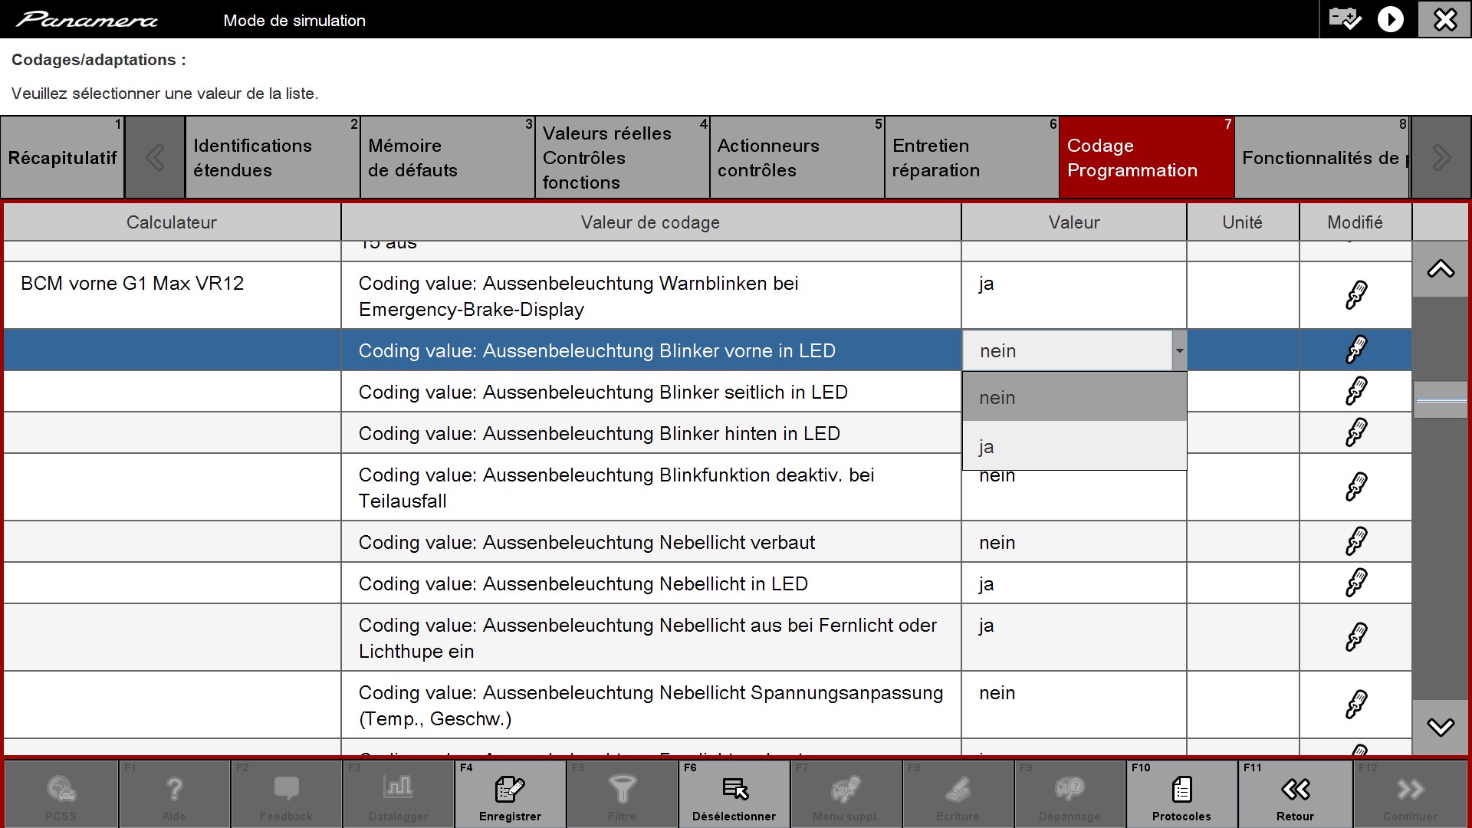
Task: Click the modified icon of Warnblinken bei Emergency-Brake-Display row
Action: (x=1356, y=295)
